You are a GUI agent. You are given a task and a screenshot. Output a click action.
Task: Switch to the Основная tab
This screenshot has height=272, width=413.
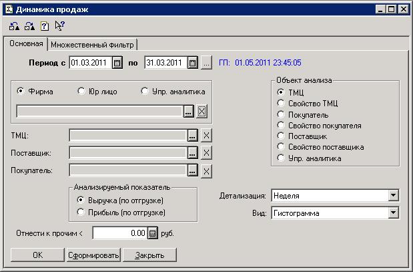tap(26, 44)
